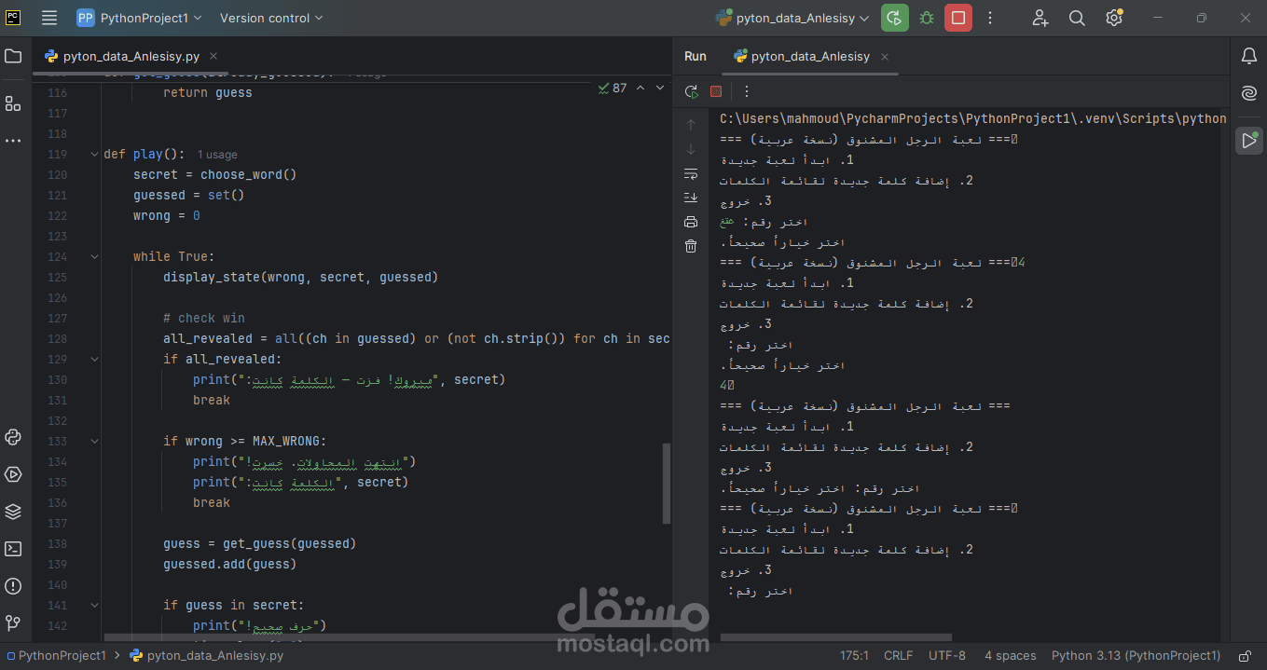This screenshot has width=1267, height=670.
Task: Rerun program in Run panel toolbar
Action: pyautogui.click(x=691, y=91)
